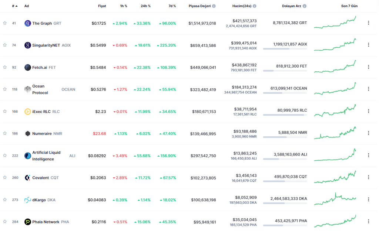Click The Graph volume $421,517,373

245,21
